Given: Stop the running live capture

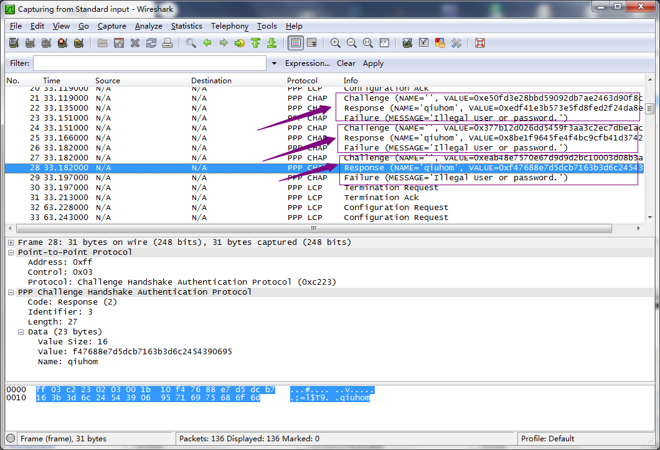Looking at the screenshot, I should pos(63,43).
